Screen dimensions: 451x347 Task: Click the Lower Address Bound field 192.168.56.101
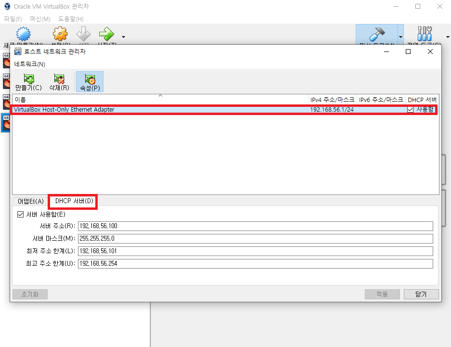tap(256, 251)
